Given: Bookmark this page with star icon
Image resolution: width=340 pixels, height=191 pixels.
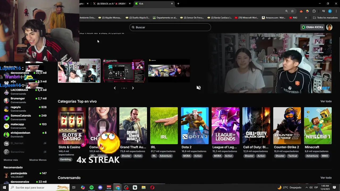Looking at the screenshot, I should (292, 11).
